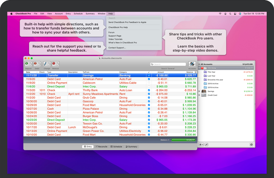This screenshot has width=274, height=178.
Task: Click the Remove entry icon
Action: pyautogui.click(x=55, y=64)
